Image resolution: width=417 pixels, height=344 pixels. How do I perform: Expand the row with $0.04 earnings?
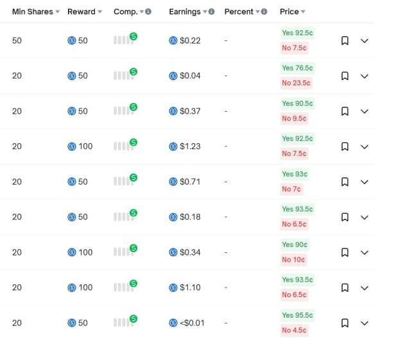(364, 76)
